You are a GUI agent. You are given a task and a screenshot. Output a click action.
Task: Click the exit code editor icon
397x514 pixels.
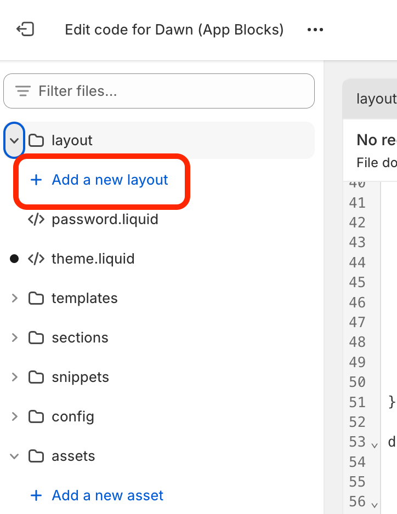[24, 30]
